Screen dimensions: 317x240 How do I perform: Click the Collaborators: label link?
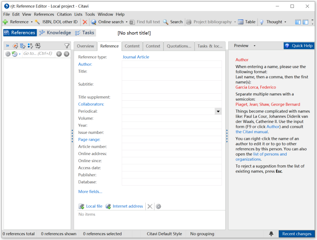[x=91, y=104]
